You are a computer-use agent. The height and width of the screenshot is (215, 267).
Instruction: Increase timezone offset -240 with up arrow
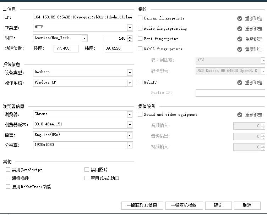coord(130,37)
